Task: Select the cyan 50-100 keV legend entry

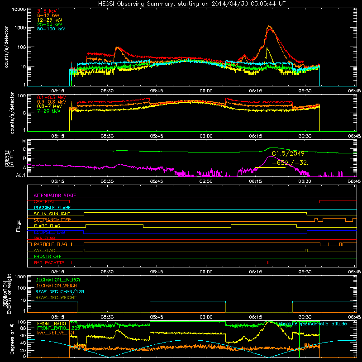Action: pyautogui.click(x=51, y=29)
